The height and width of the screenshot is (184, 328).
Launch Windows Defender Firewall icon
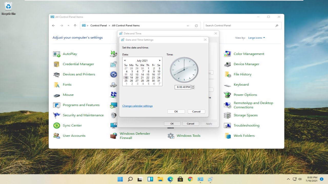click(114, 136)
